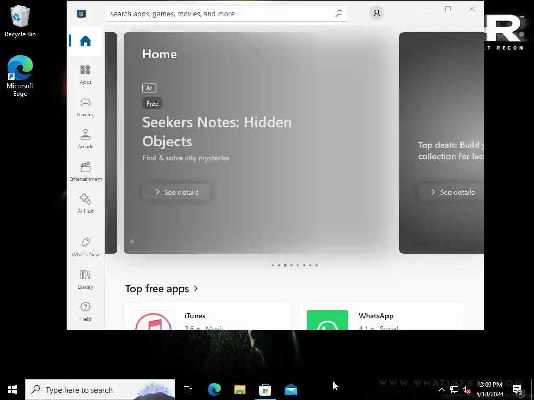Viewport: 534px width, 400px height.
Task: Launch Microsoft Edge from the taskbar
Action: pos(214,390)
